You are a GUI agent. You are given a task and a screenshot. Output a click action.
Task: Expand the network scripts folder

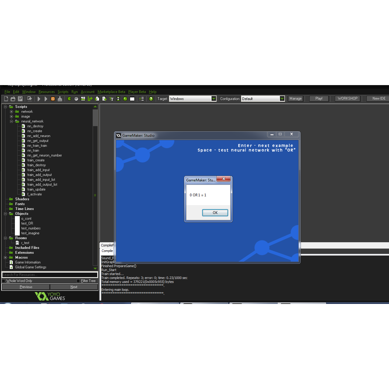coord(11,112)
